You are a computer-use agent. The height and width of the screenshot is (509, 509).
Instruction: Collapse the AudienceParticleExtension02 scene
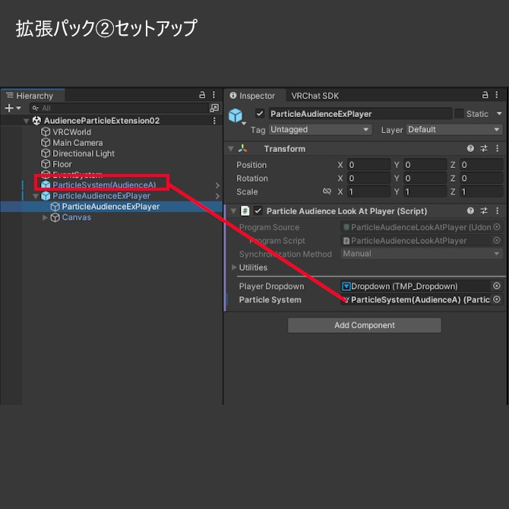tap(27, 121)
